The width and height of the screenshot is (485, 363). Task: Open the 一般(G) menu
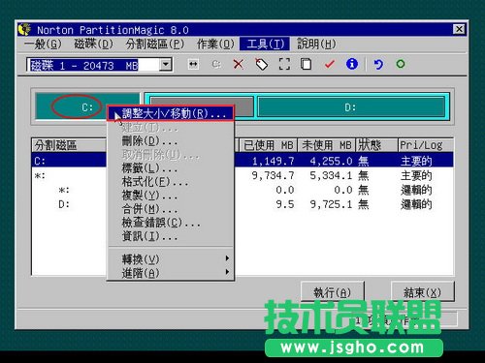point(43,44)
